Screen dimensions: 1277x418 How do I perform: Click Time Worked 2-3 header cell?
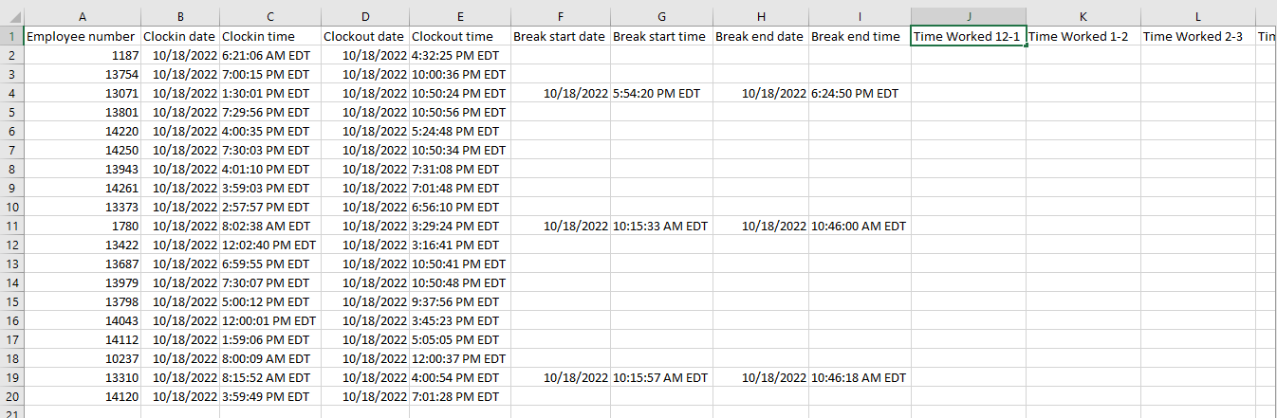(1197, 36)
